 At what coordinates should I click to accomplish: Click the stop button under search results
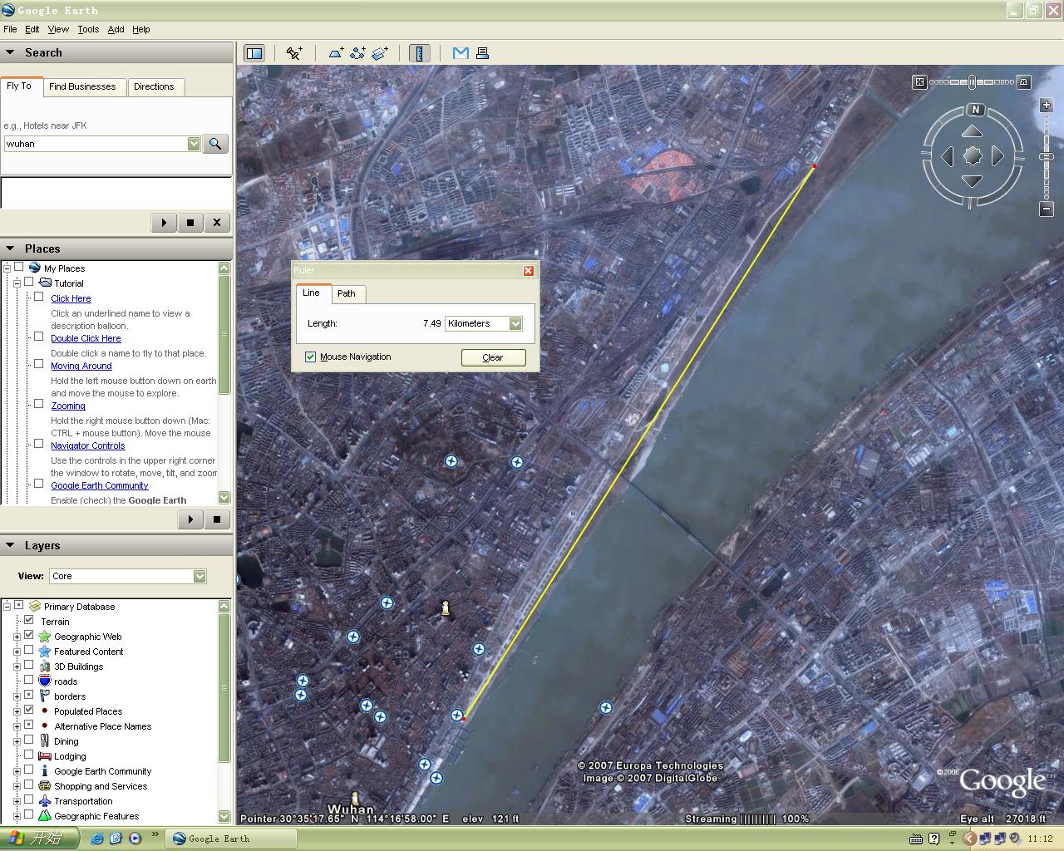190,223
